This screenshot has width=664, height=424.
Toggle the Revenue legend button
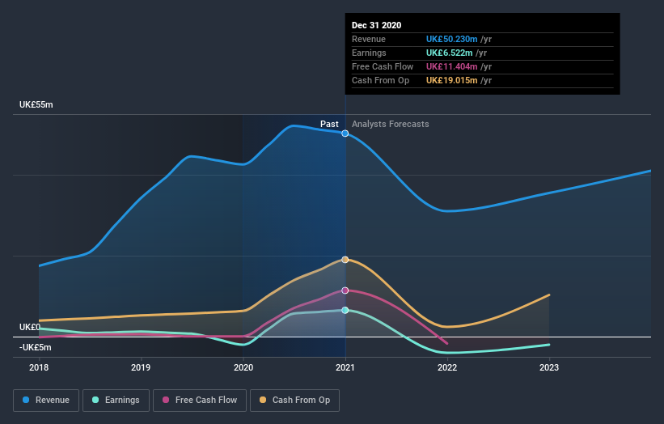point(46,401)
